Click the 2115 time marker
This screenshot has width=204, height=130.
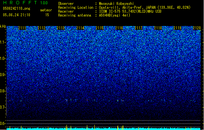tap(100, 28)
